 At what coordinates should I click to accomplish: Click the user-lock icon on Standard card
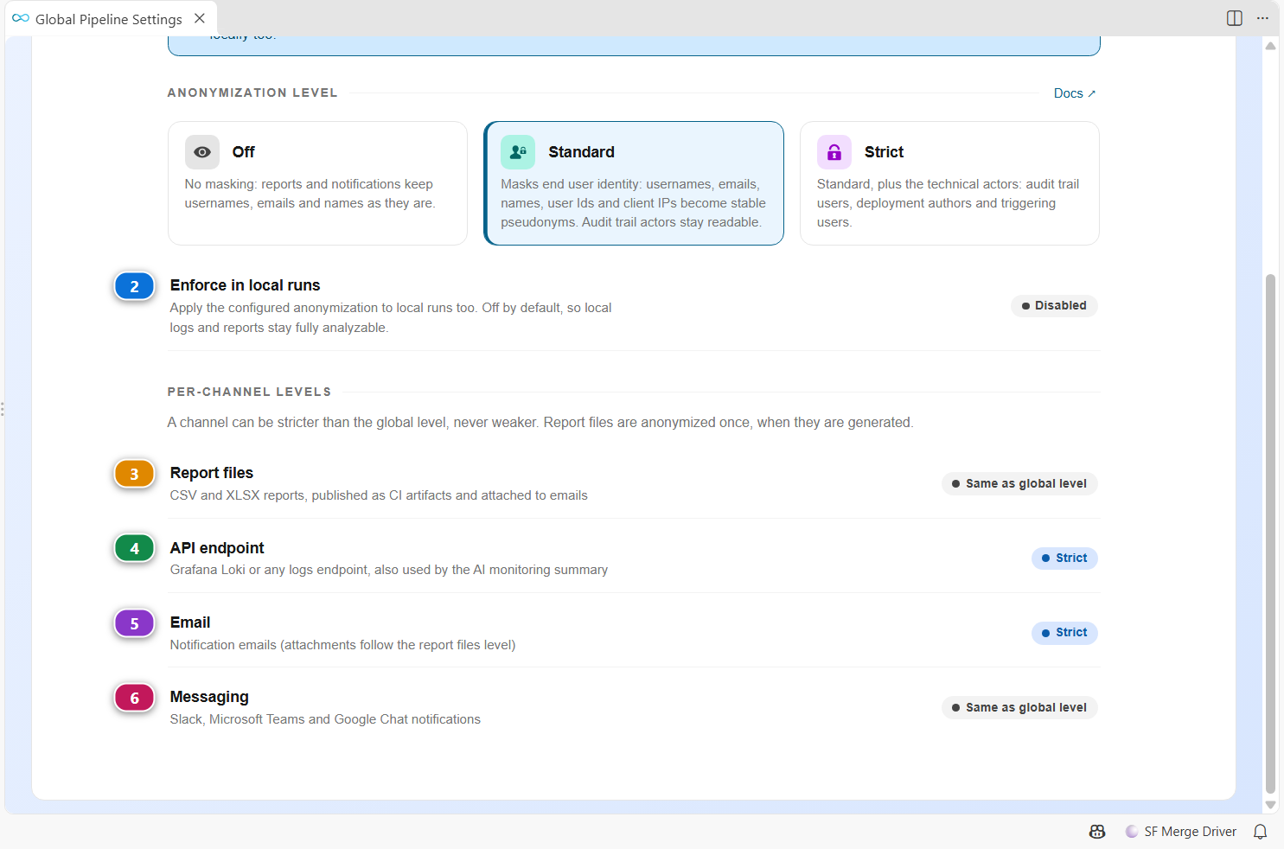pos(518,152)
